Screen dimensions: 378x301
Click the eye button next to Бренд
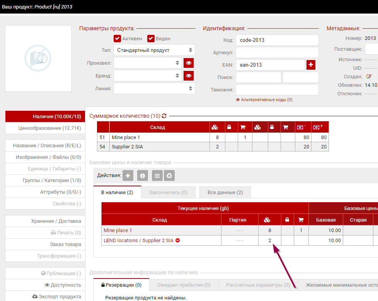click(x=189, y=76)
